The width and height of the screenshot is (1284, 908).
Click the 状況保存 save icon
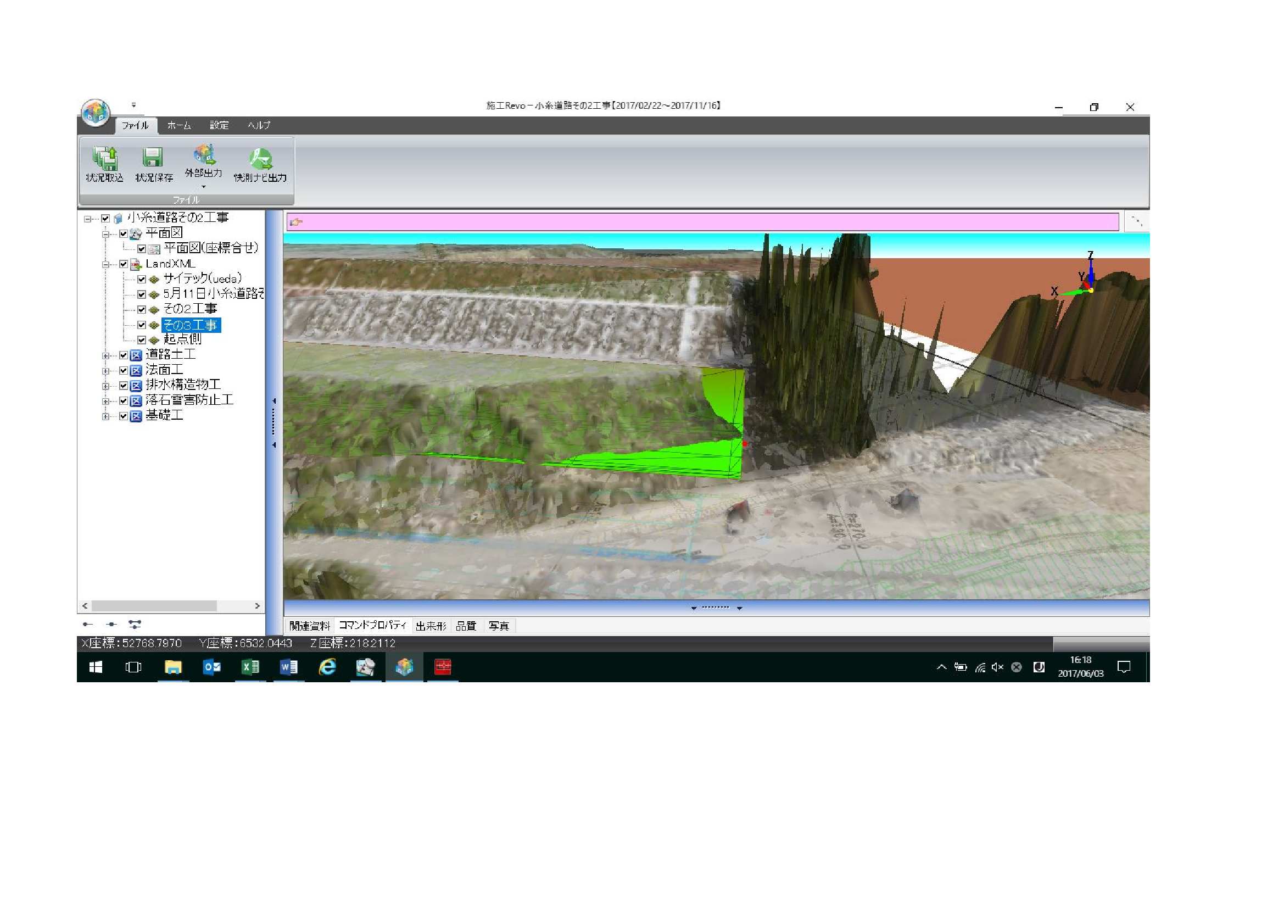[x=153, y=158]
